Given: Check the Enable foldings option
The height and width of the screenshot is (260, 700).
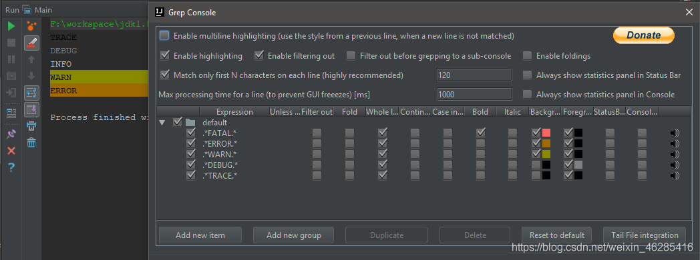Looking at the screenshot, I should point(528,55).
